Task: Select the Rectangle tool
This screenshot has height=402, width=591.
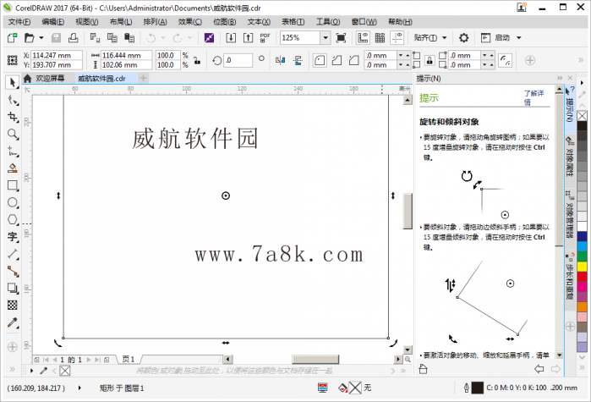Action: [13, 185]
